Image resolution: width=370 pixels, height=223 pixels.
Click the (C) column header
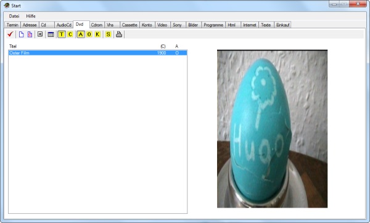point(163,46)
